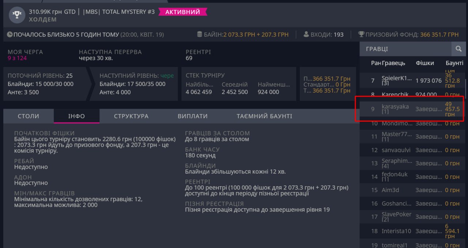Sort the list by Баунті column
The height and width of the screenshot is (248, 468).
454,63
